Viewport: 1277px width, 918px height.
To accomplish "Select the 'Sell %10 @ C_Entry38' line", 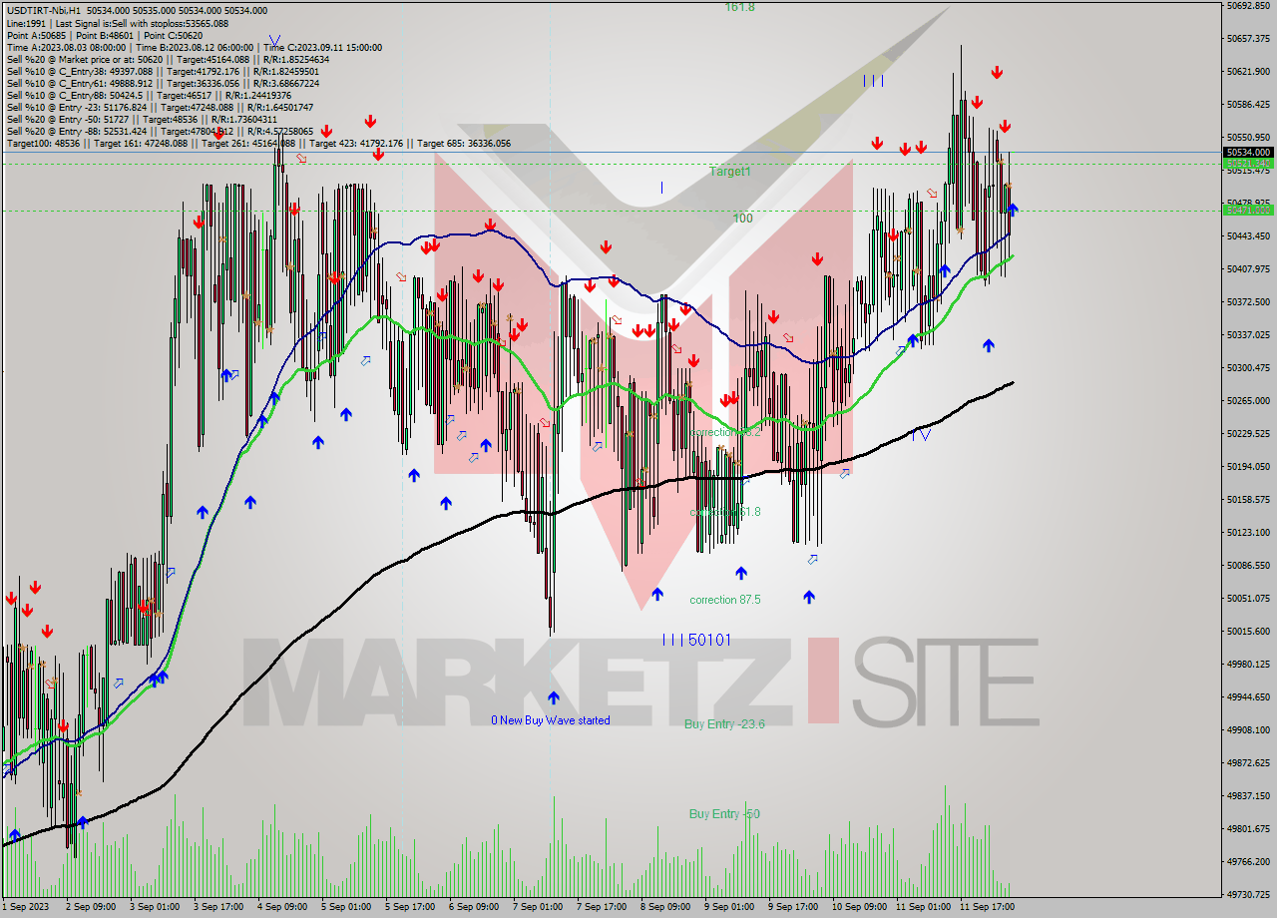I will [163, 71].
